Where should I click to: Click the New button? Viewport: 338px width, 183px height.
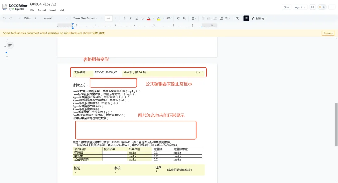click(x=286, y=7)
